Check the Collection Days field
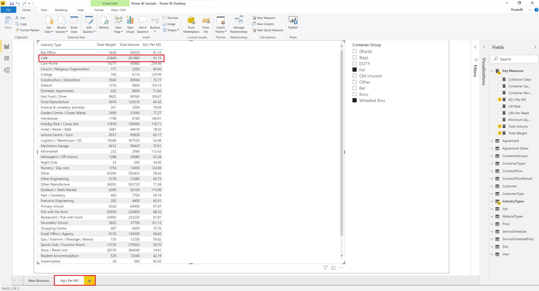 [500, 79]
